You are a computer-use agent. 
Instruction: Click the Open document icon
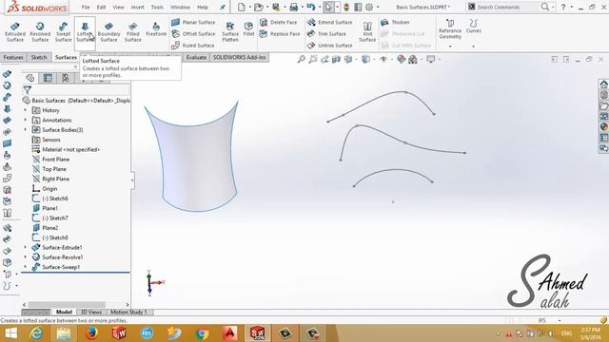pyautogui.click(x=258, y=7)
